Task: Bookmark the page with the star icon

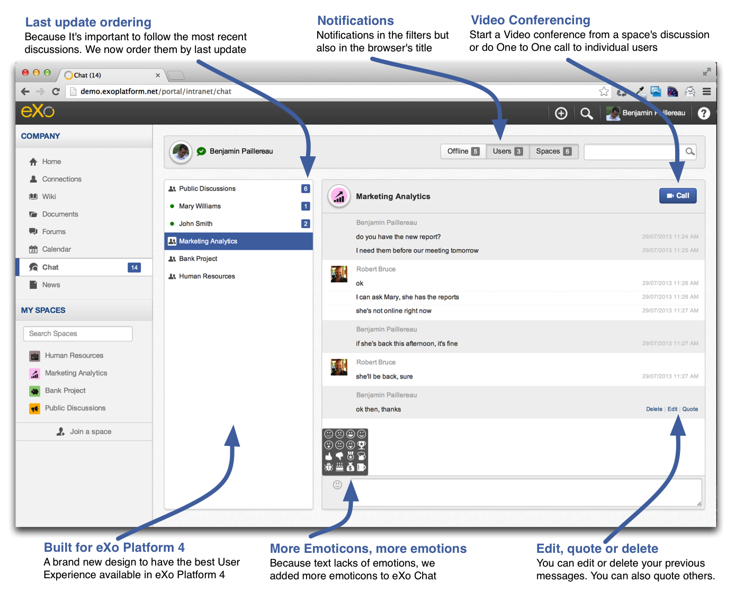Action: (x=604, y=92)
